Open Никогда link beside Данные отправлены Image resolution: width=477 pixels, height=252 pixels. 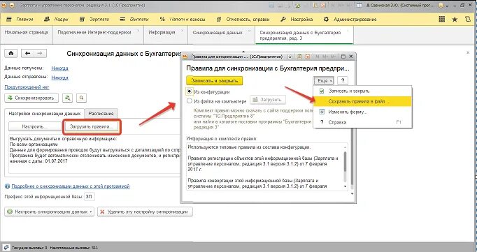59,77
